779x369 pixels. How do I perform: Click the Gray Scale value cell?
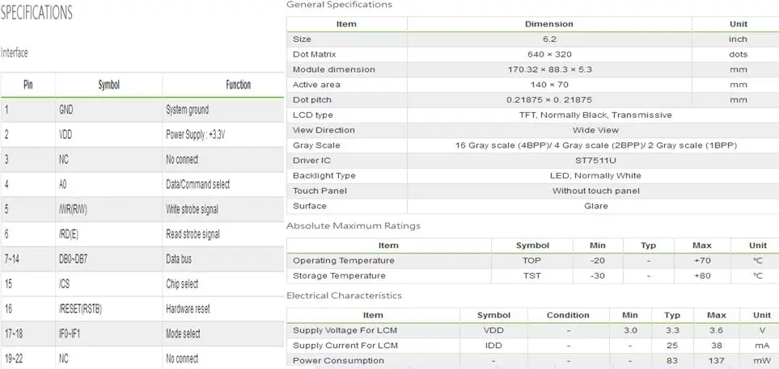pos(596,145)
